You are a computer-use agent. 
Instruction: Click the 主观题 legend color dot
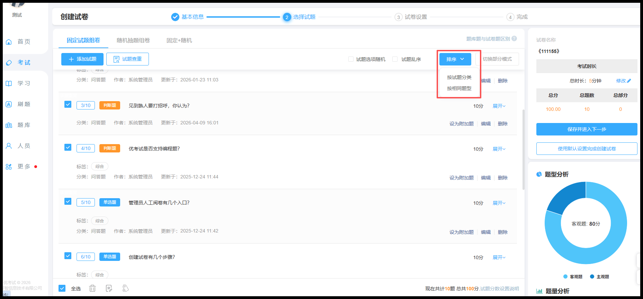tap(592, 276)
